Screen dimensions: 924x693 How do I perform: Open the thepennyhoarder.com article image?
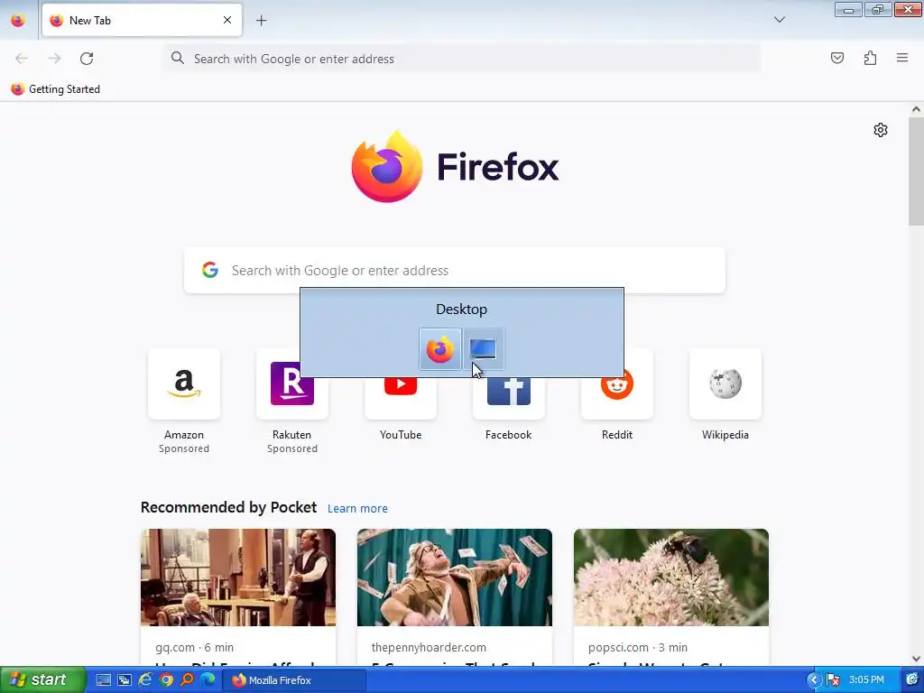click(x=455, y=577)
